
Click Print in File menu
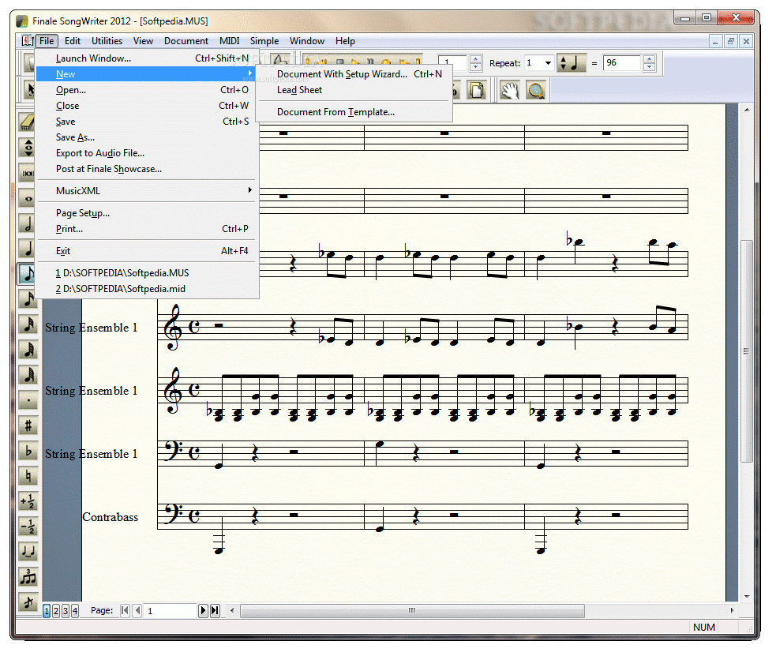(147, 229)
